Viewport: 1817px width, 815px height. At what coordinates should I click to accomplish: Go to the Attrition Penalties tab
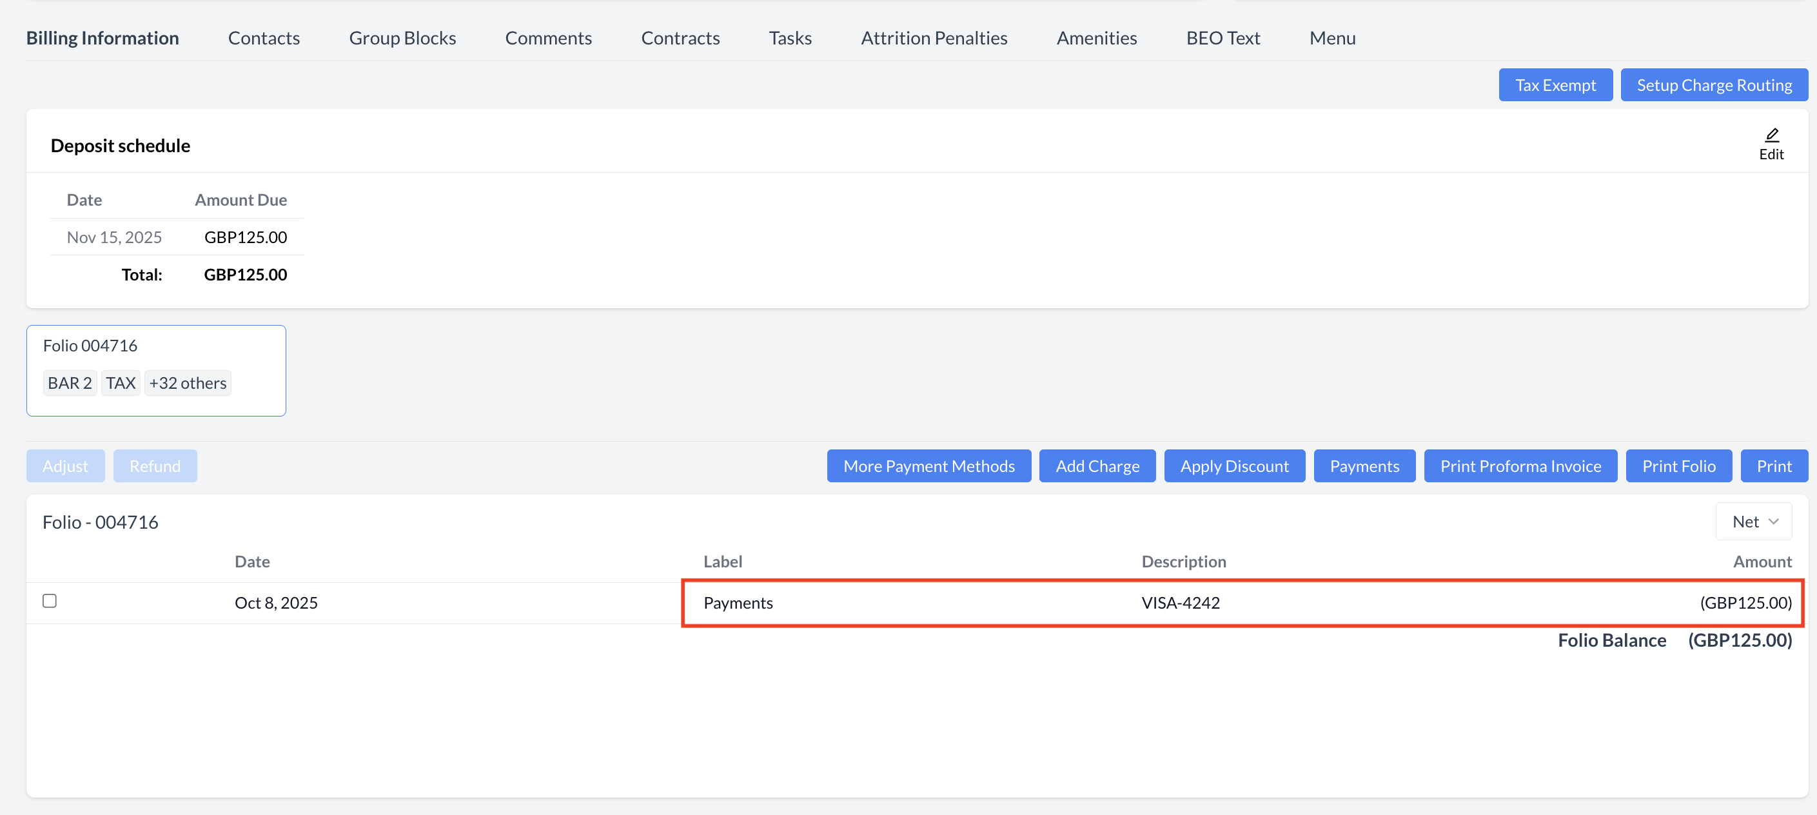point(933,38)
